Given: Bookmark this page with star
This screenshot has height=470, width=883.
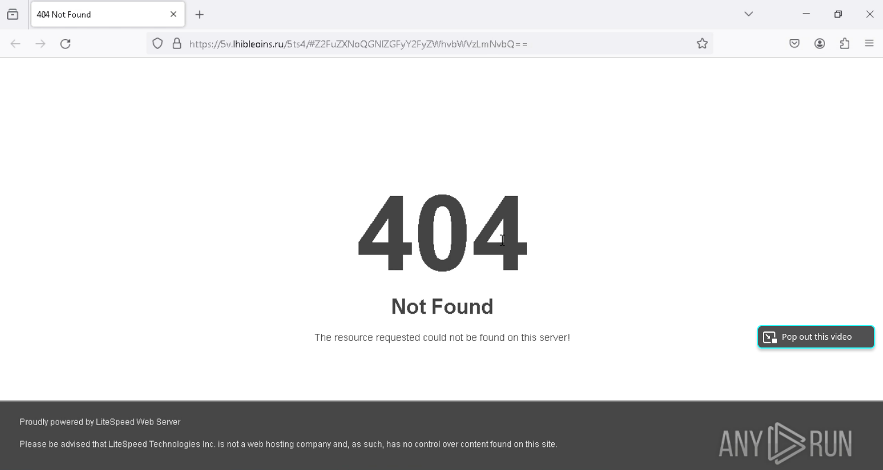Looking at the screenshot, I should (x=702, y=44).
